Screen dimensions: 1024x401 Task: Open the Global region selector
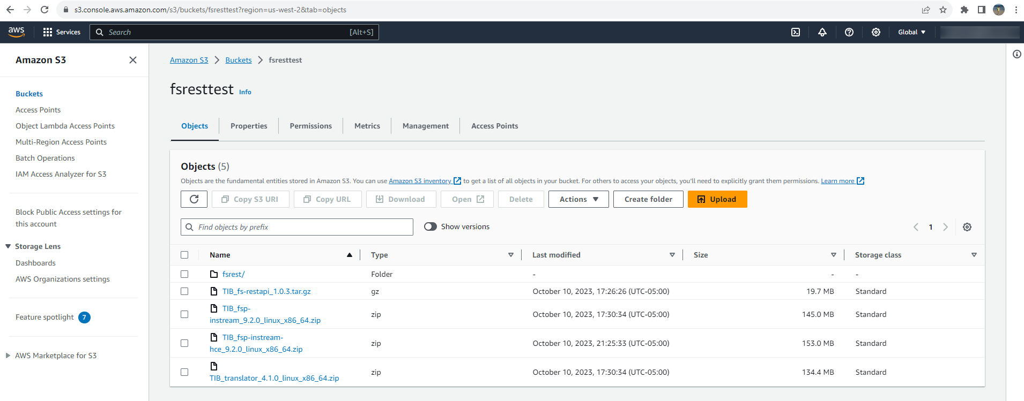click(911, 32)
